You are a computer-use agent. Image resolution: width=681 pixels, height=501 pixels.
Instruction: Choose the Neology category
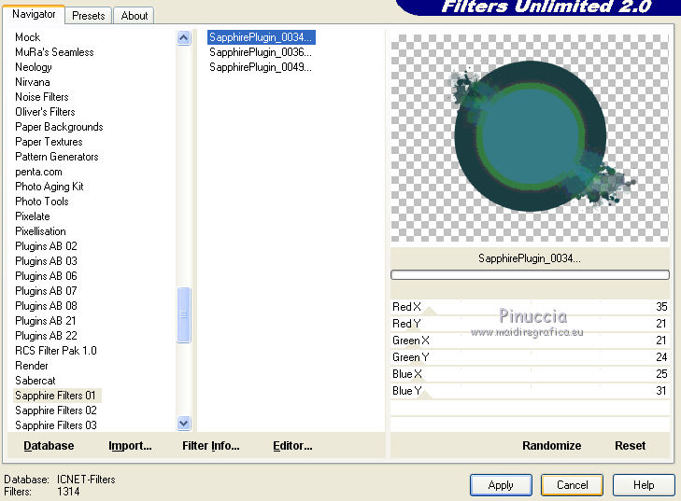pyautogui.click(x=34, y=67)
